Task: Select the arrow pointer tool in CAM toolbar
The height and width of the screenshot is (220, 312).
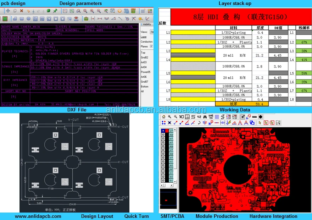Action: [x=259, y=123]
